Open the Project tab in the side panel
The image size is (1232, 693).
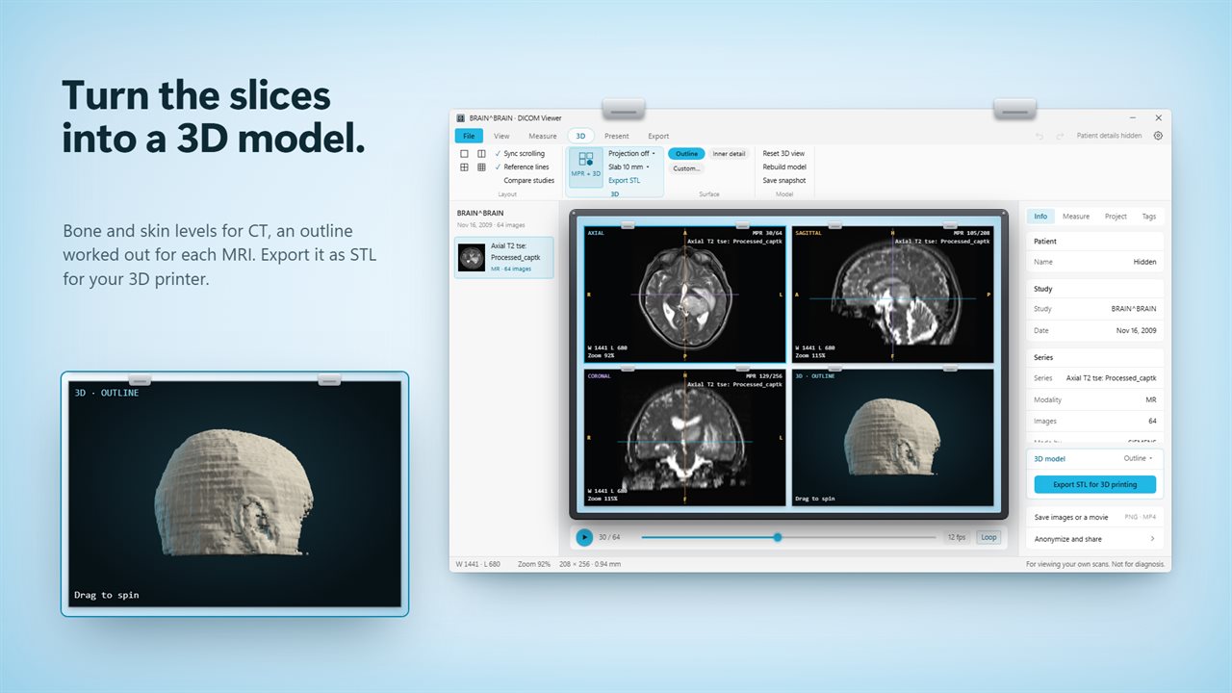click(1116, 217)
